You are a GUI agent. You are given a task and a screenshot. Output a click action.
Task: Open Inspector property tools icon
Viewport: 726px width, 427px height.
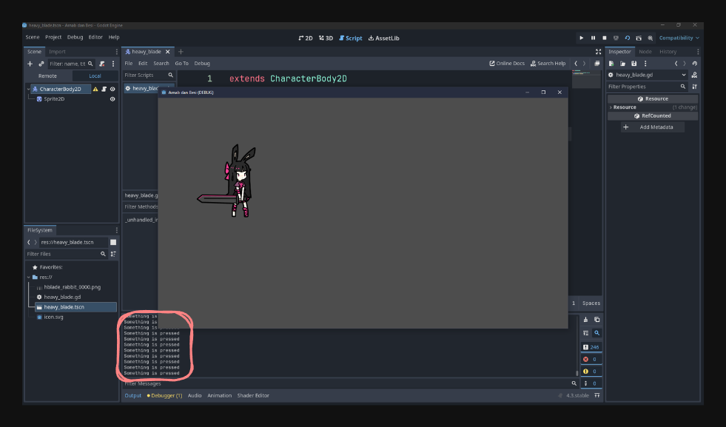click(694, 87)
